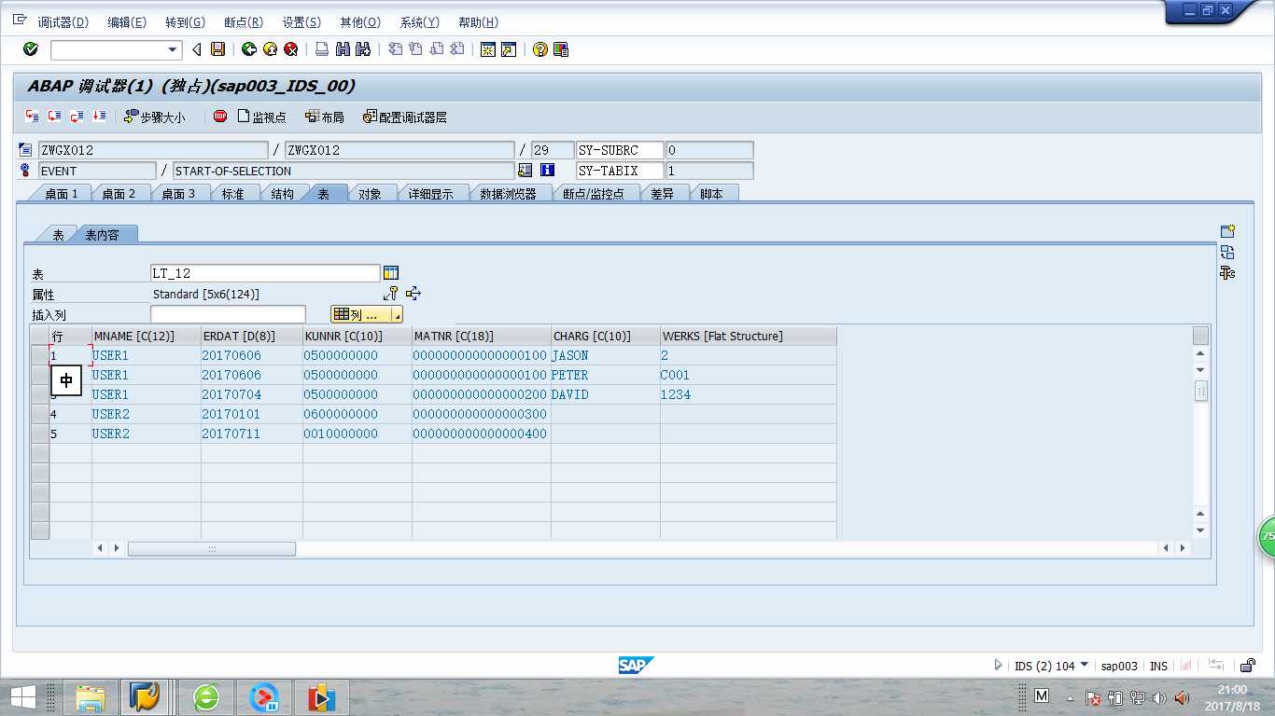Image resolution: width=1275 pixels, height=716 pixels.
Task: Click the 配置调试器层 button
Action: tap(405, 117)
